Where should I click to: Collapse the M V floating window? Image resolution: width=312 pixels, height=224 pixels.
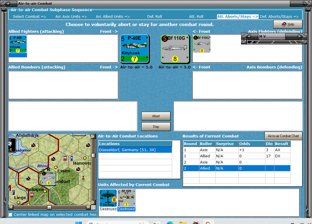(x=249, y=36)
